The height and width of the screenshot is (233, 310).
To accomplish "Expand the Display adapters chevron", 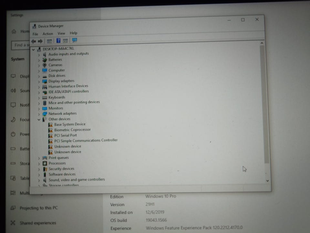I will 39,82.
